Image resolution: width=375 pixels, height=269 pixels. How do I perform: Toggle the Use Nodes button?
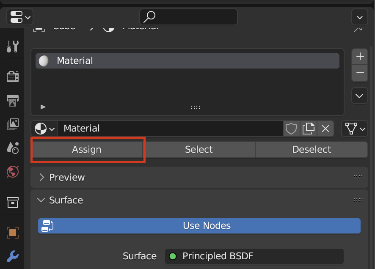199,226
